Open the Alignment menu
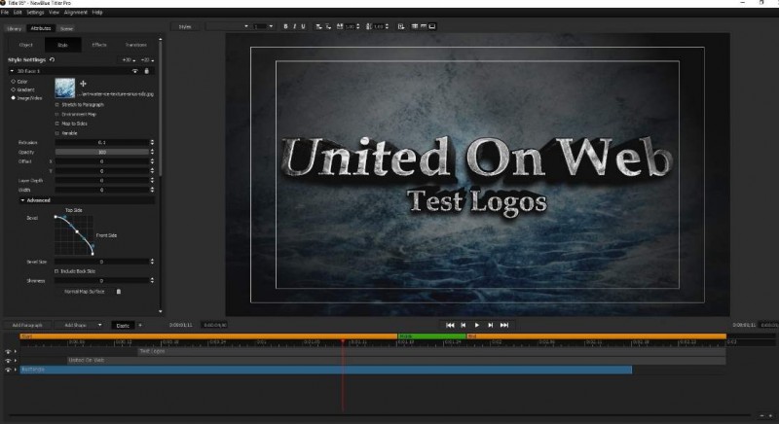Viewport: 779px width, 424px height. (x=76, y=13)
